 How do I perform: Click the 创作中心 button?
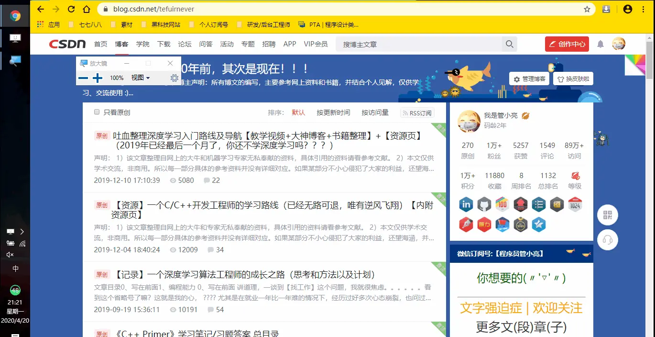[x=567, y=44]
